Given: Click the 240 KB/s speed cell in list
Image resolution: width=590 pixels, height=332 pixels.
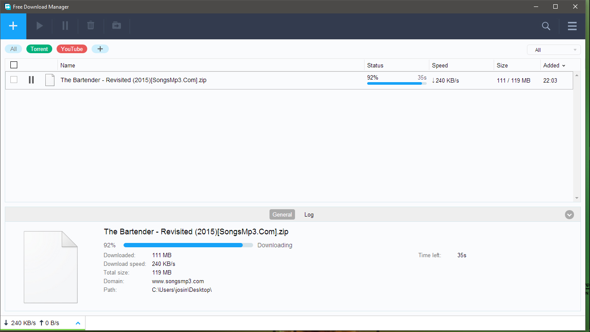Looking at the screenshot, I should (x=445, y=80).
